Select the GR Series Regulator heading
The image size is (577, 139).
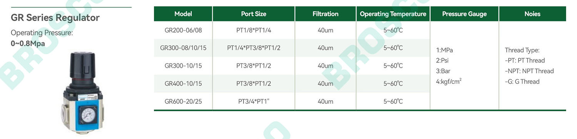click(x=55, y=18)
